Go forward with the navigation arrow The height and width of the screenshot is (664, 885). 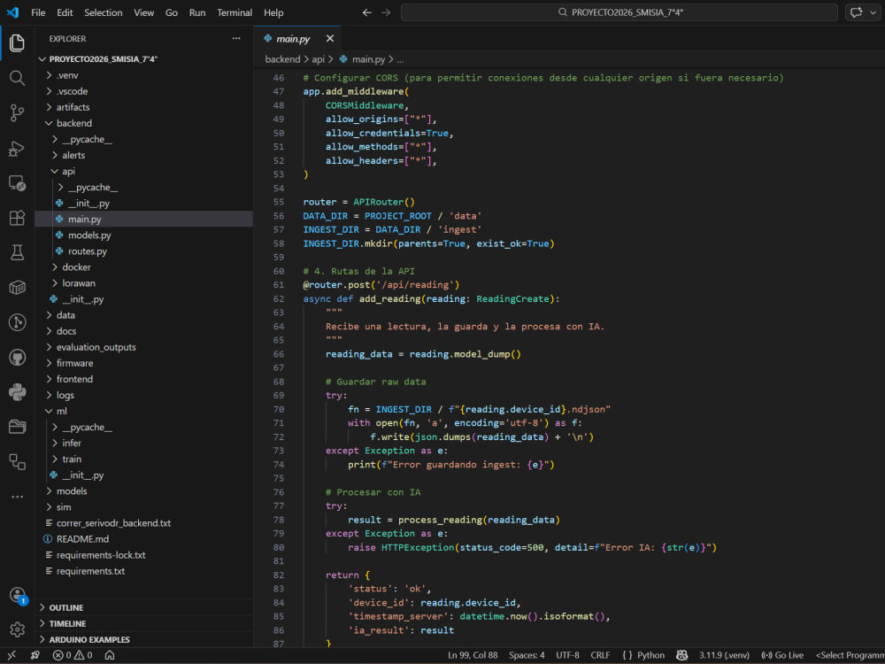click(386, 12)
